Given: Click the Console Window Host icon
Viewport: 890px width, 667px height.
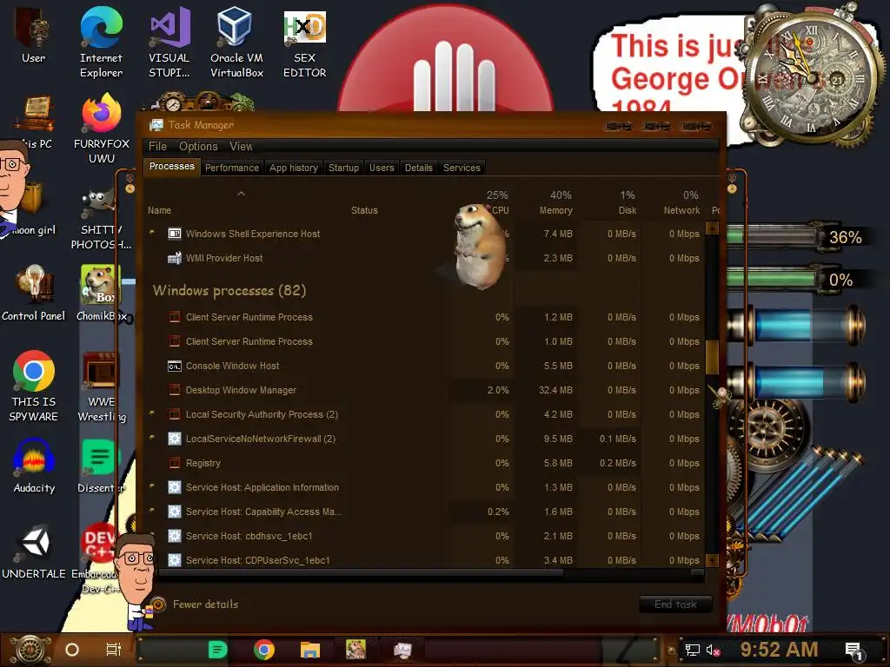Looking at the screenshot, I should click(x=175, y=366).
